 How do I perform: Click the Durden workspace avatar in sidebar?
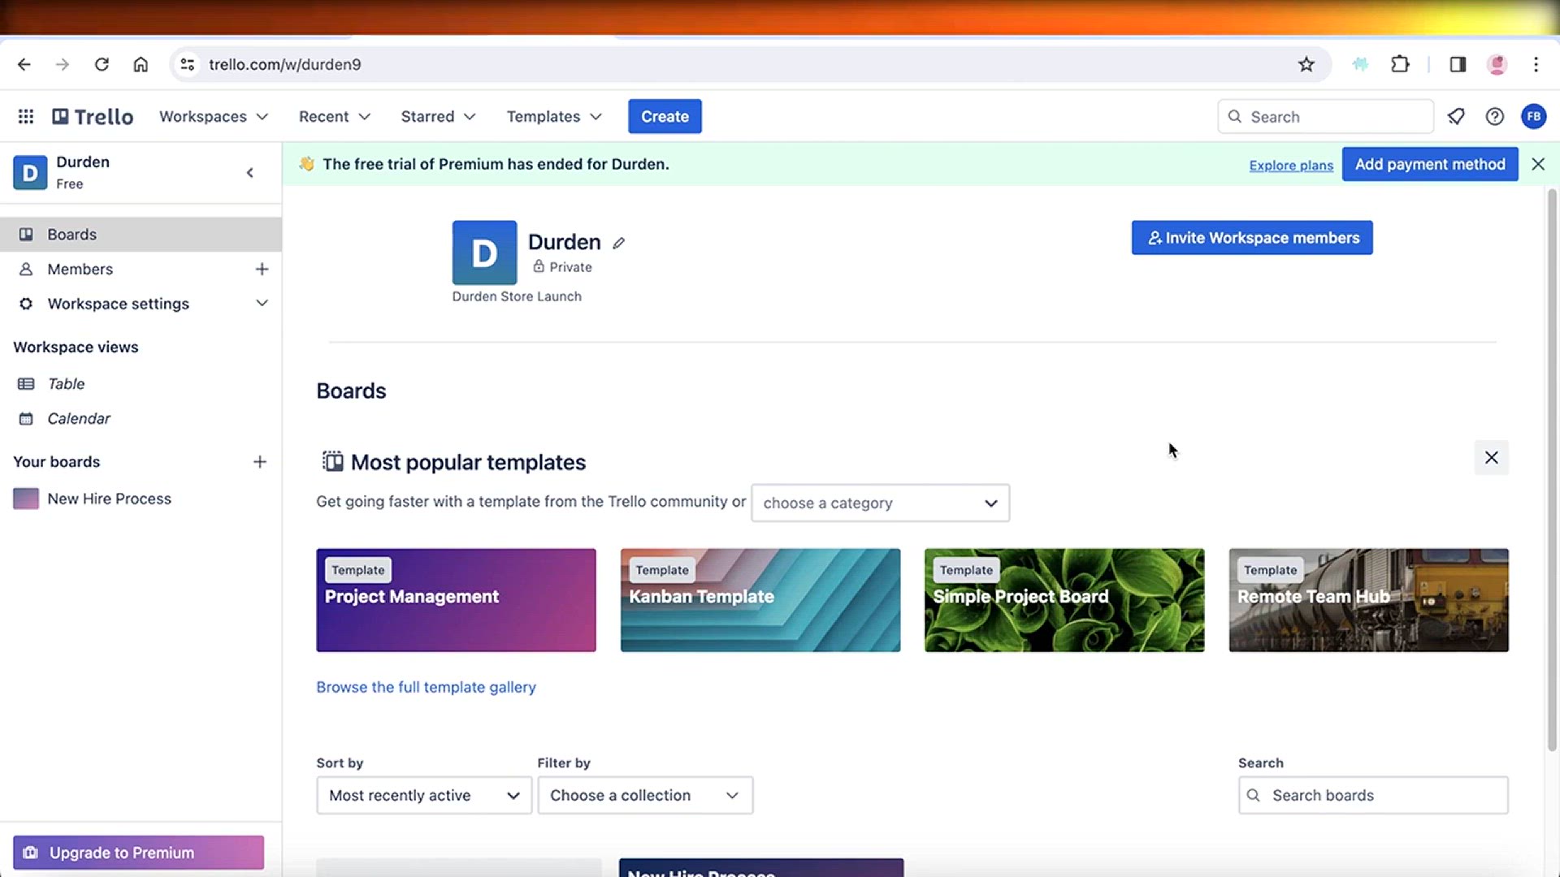click(30, 172)
